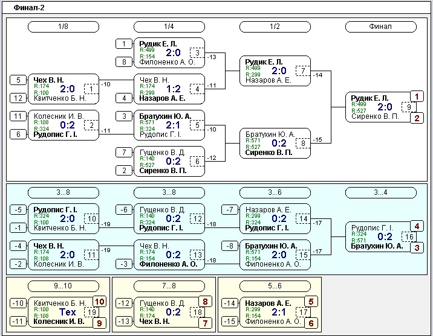Screen dimensions: 433x336
Task: Click seed box 2 beside Сиренко quarterfinal
Action: pos(124,171)
